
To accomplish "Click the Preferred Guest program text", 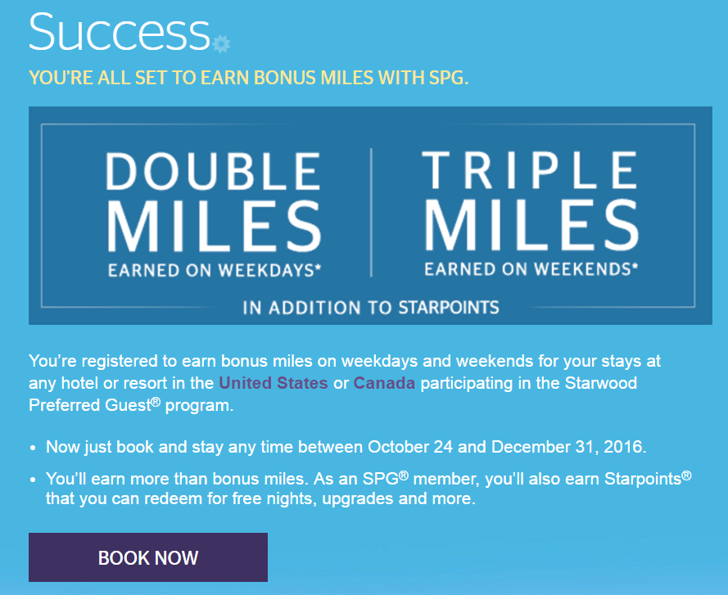I will click(x=131, y=405).
